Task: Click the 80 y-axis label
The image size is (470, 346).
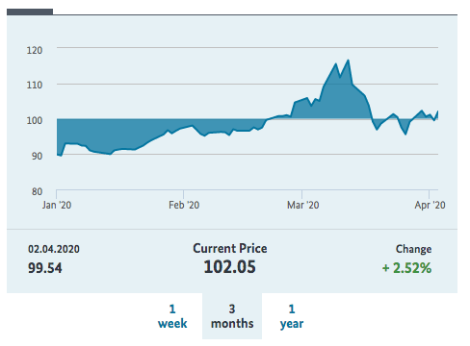Action: point(37,191)
